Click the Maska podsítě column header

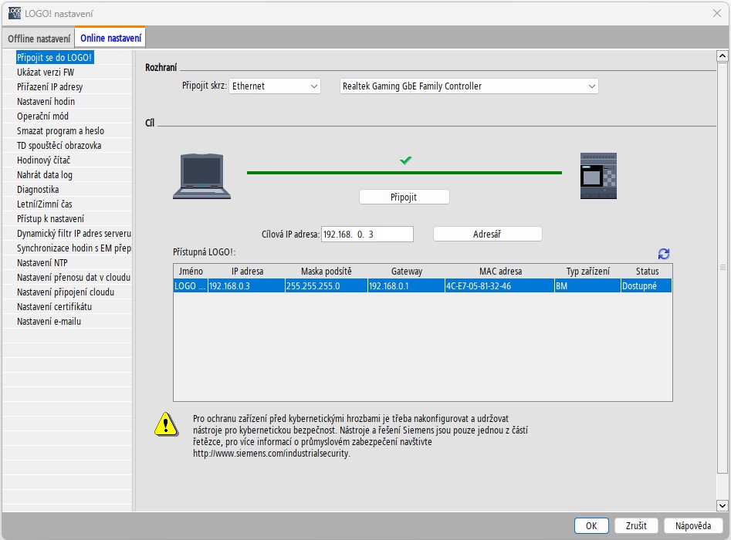327,272
